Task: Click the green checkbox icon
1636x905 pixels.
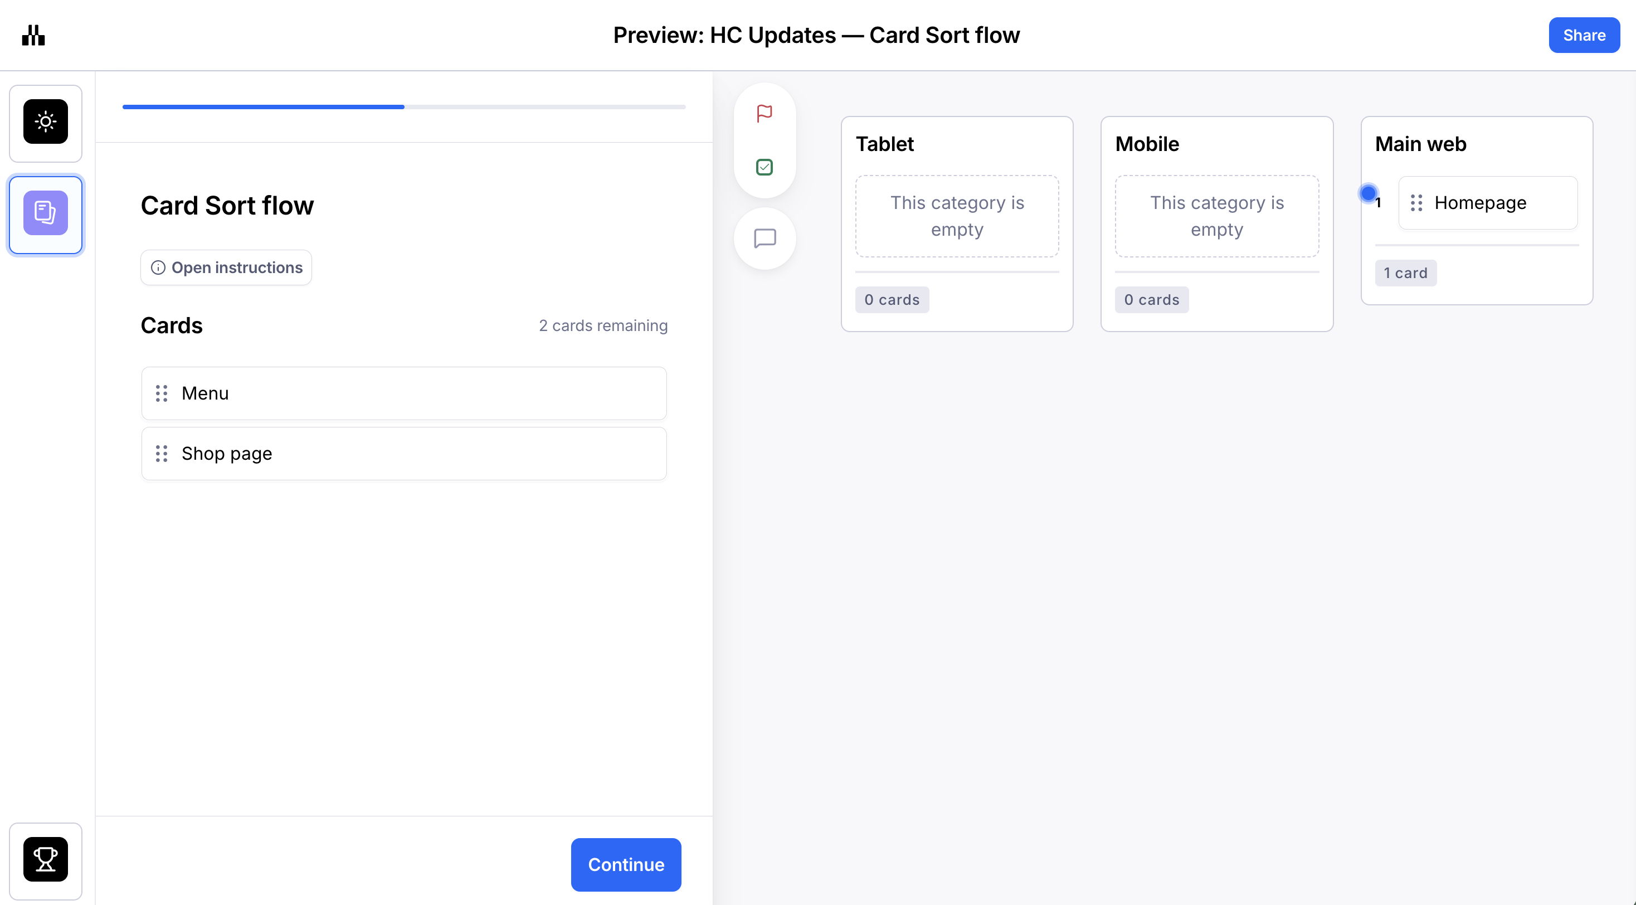Action: 765,167
